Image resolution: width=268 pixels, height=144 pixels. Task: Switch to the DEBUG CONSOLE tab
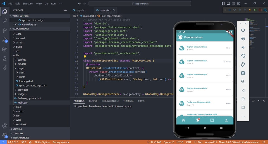pos(110,101)
